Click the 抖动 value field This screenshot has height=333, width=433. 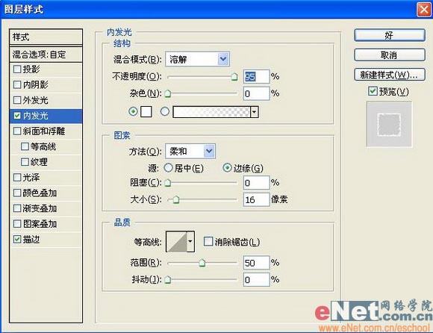click(256, 280)
